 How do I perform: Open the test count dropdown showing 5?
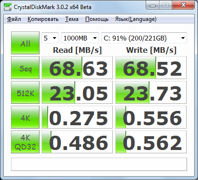(50, 38)
